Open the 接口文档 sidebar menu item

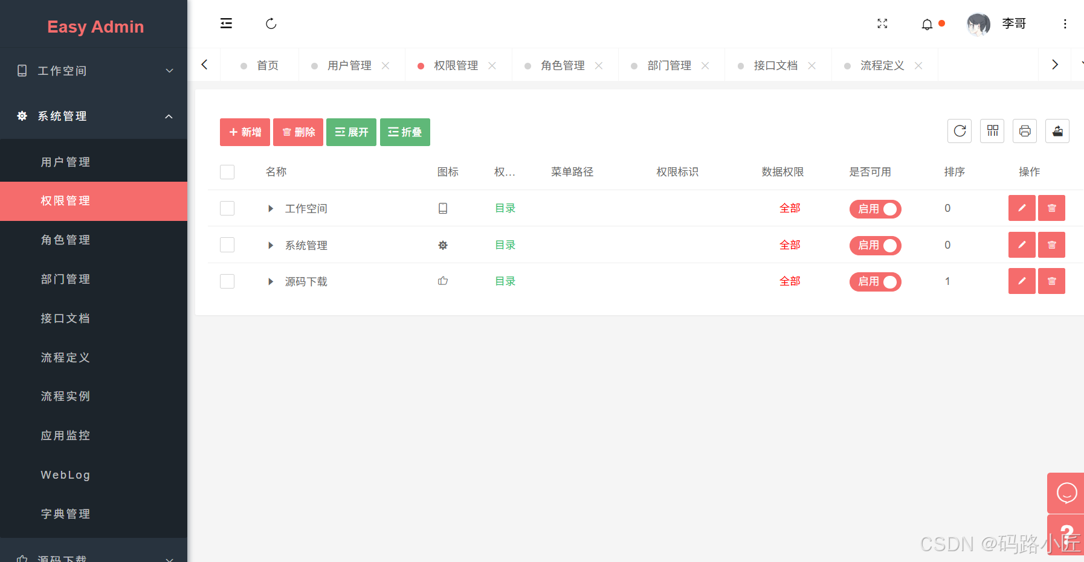(x=65, y=318)
